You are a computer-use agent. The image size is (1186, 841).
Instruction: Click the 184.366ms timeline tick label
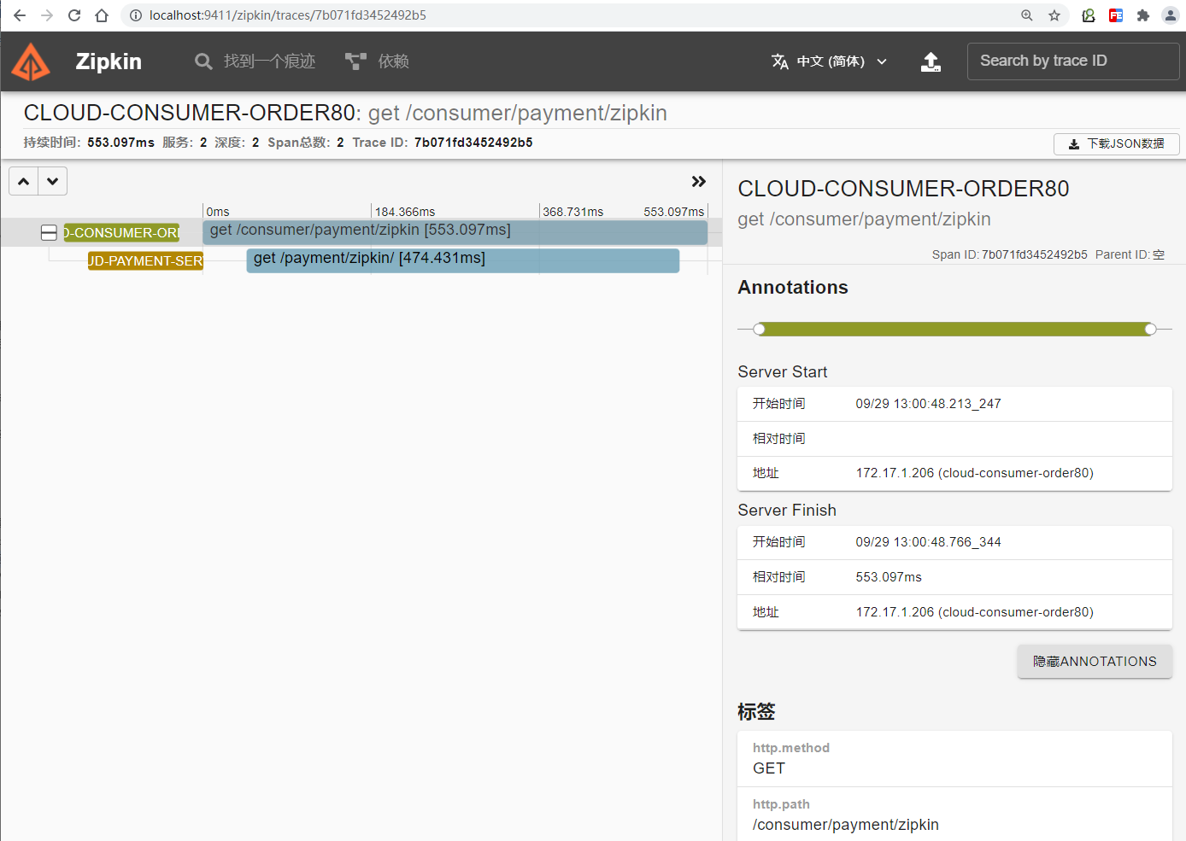(x=405, y=212)
